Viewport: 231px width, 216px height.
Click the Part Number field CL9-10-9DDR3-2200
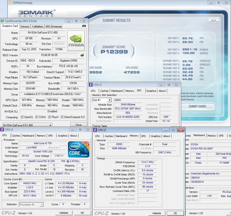[128, 117]
